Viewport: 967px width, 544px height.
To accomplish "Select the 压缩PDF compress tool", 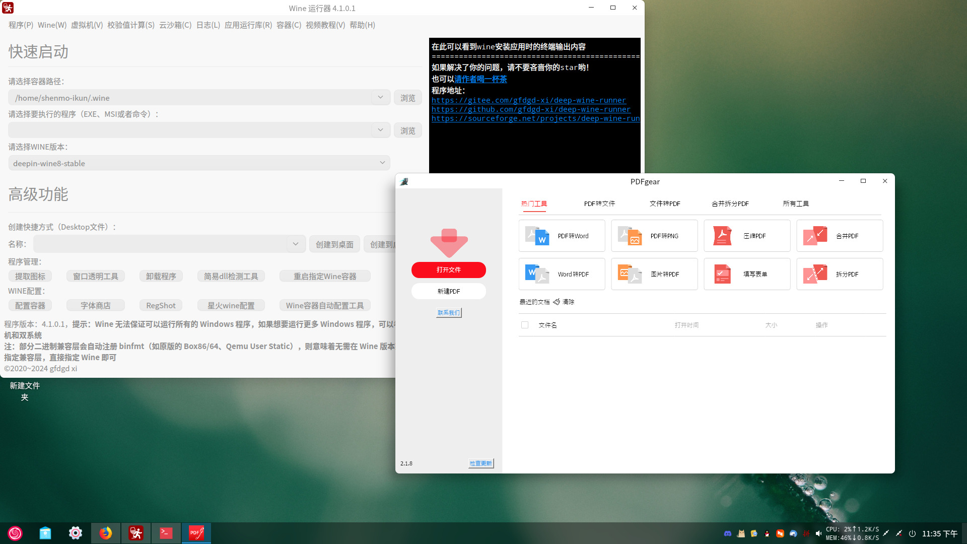I will pyautogui.click(x=747, y=236).
